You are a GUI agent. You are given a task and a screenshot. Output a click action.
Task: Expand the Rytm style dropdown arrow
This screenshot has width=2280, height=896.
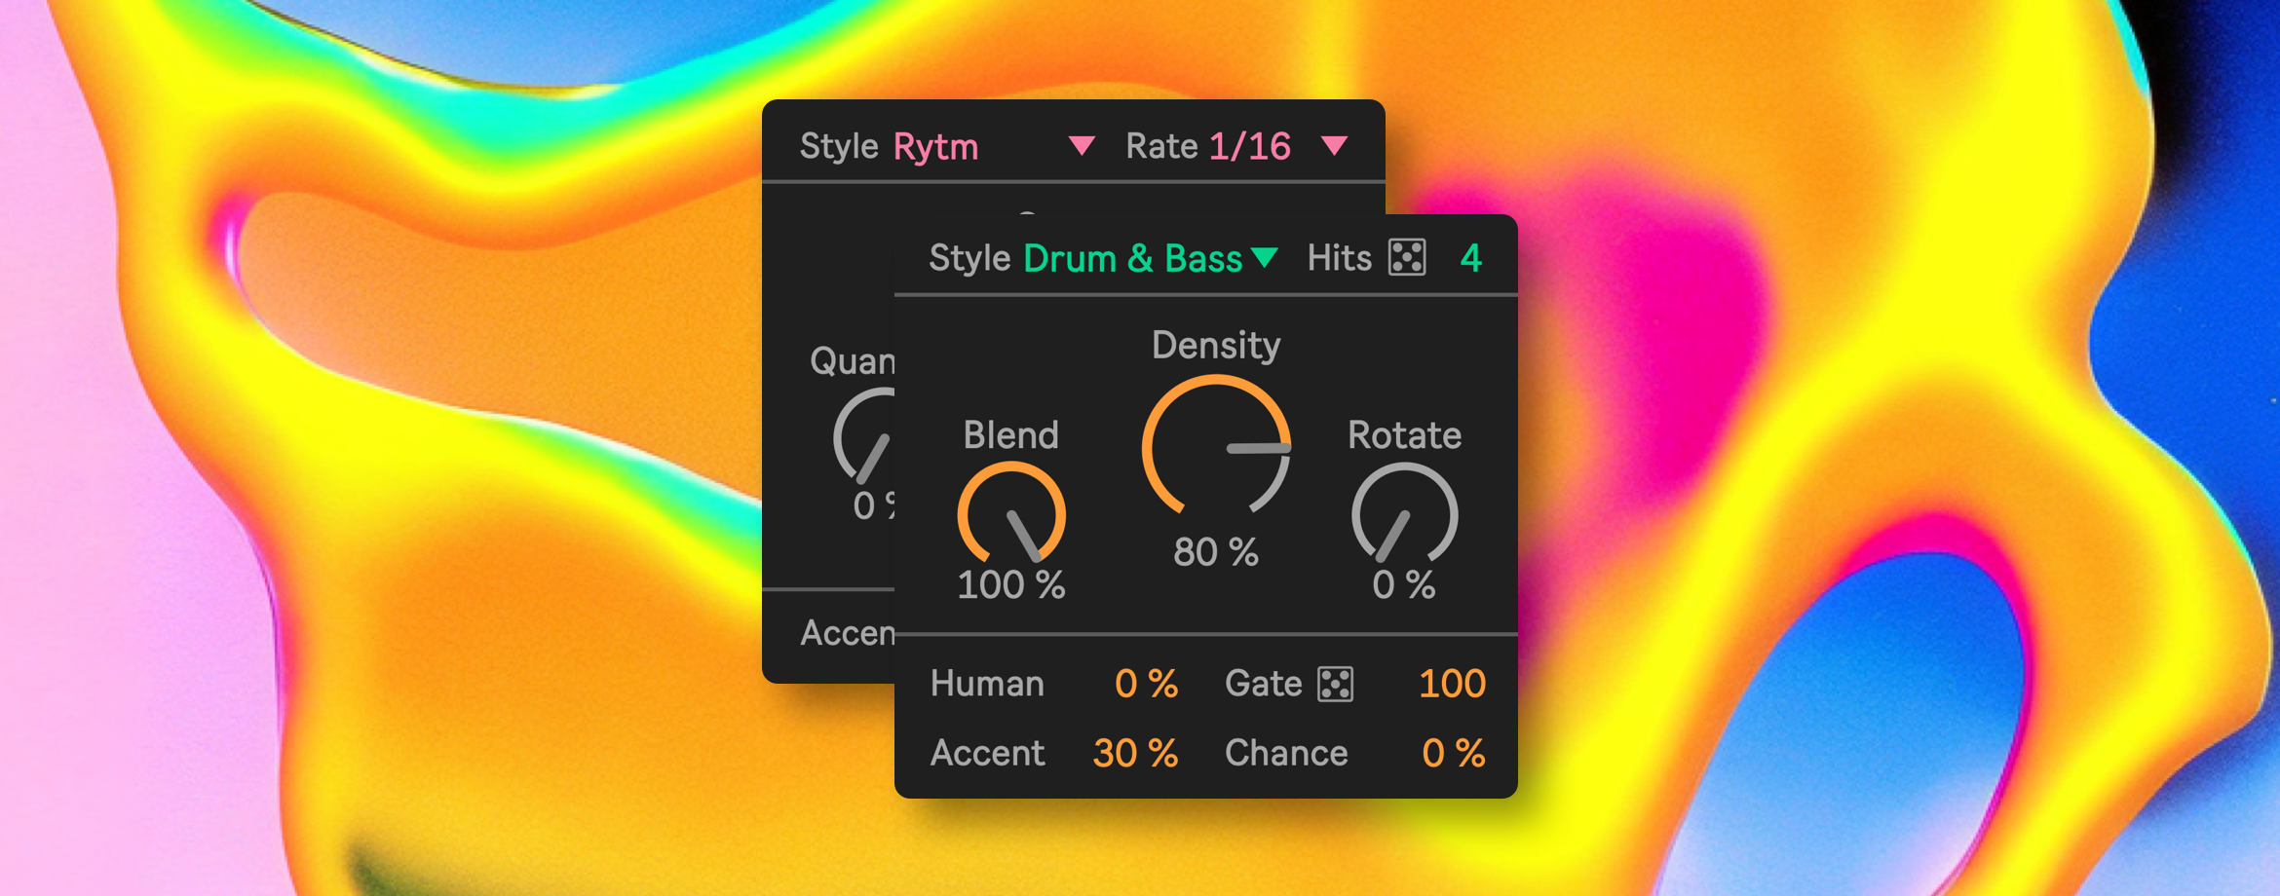pyautogui.click(x=1082, y=146)
